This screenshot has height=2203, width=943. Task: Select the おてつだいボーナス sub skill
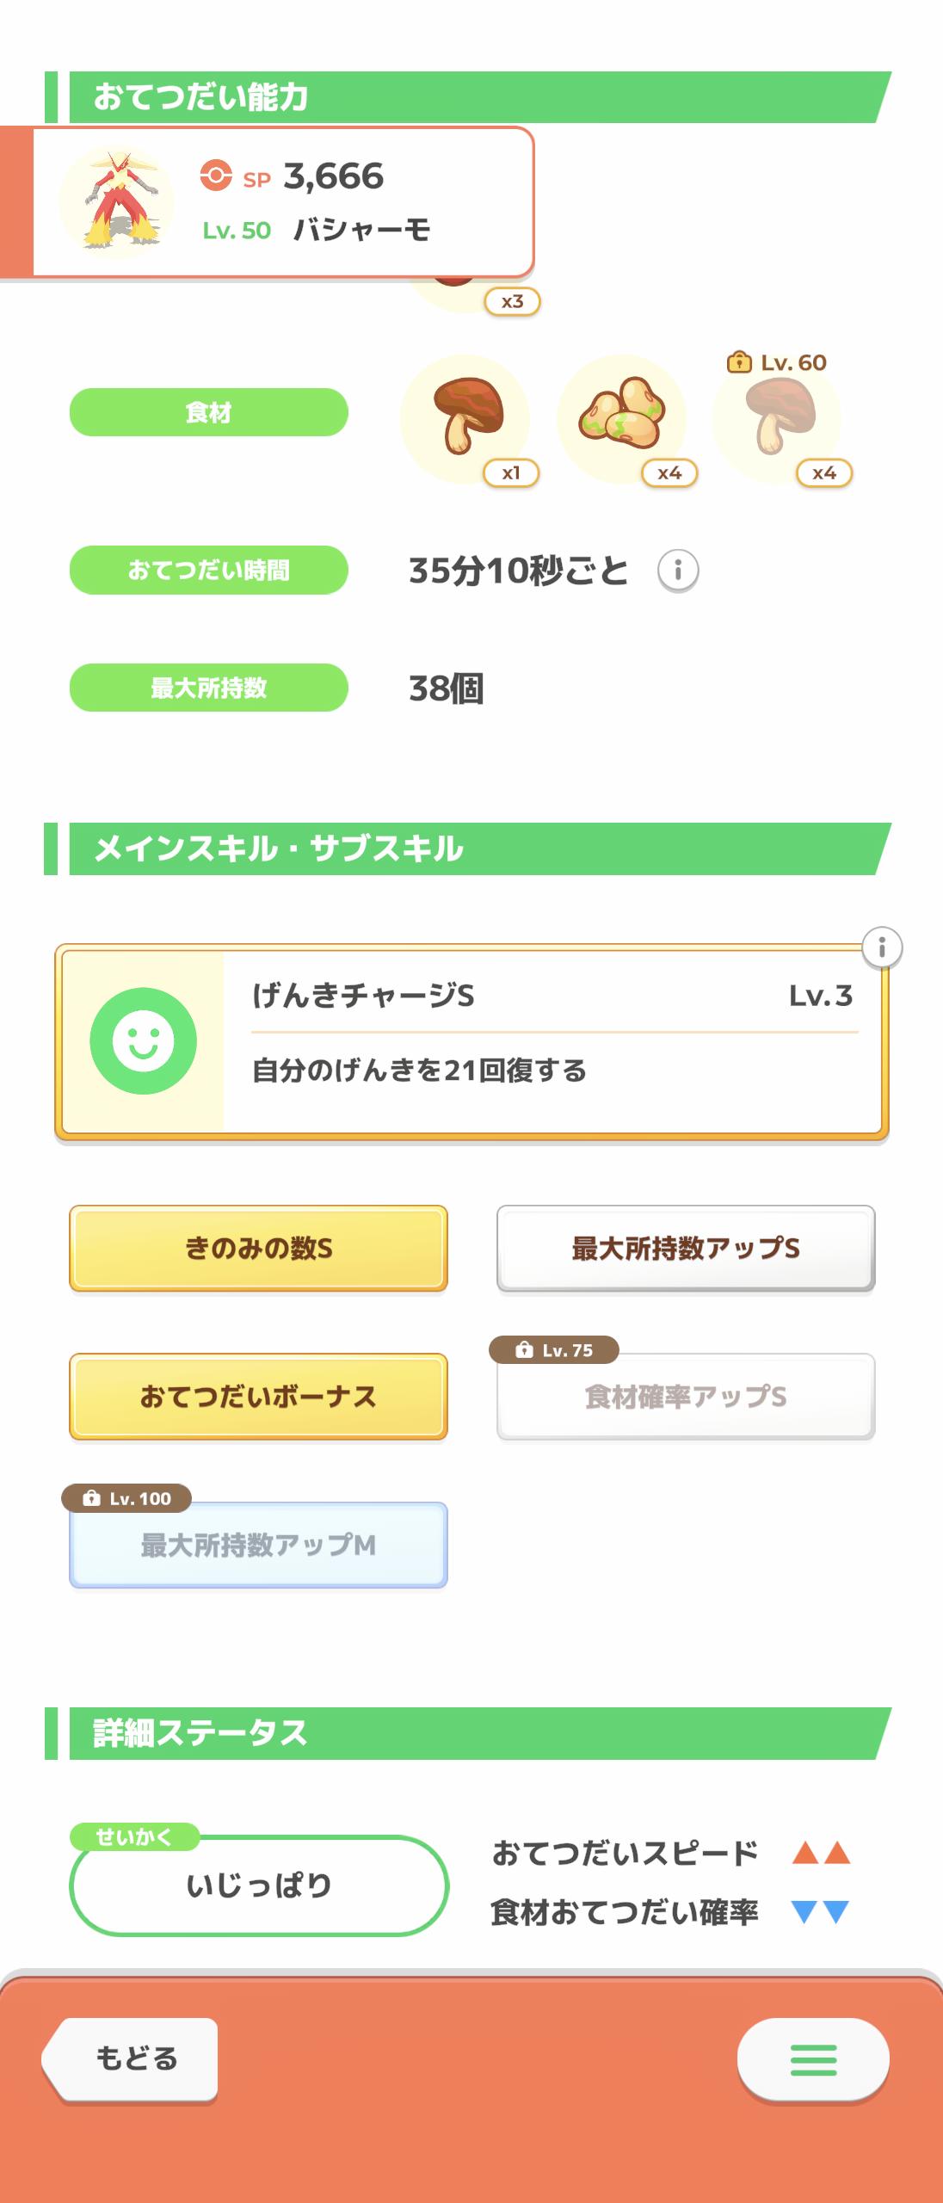258,1397
